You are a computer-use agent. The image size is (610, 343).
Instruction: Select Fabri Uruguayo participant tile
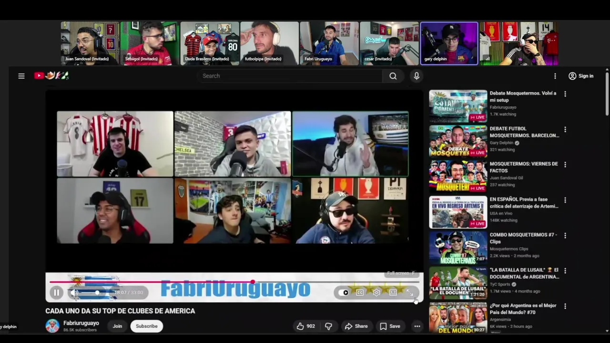point(329,43)
